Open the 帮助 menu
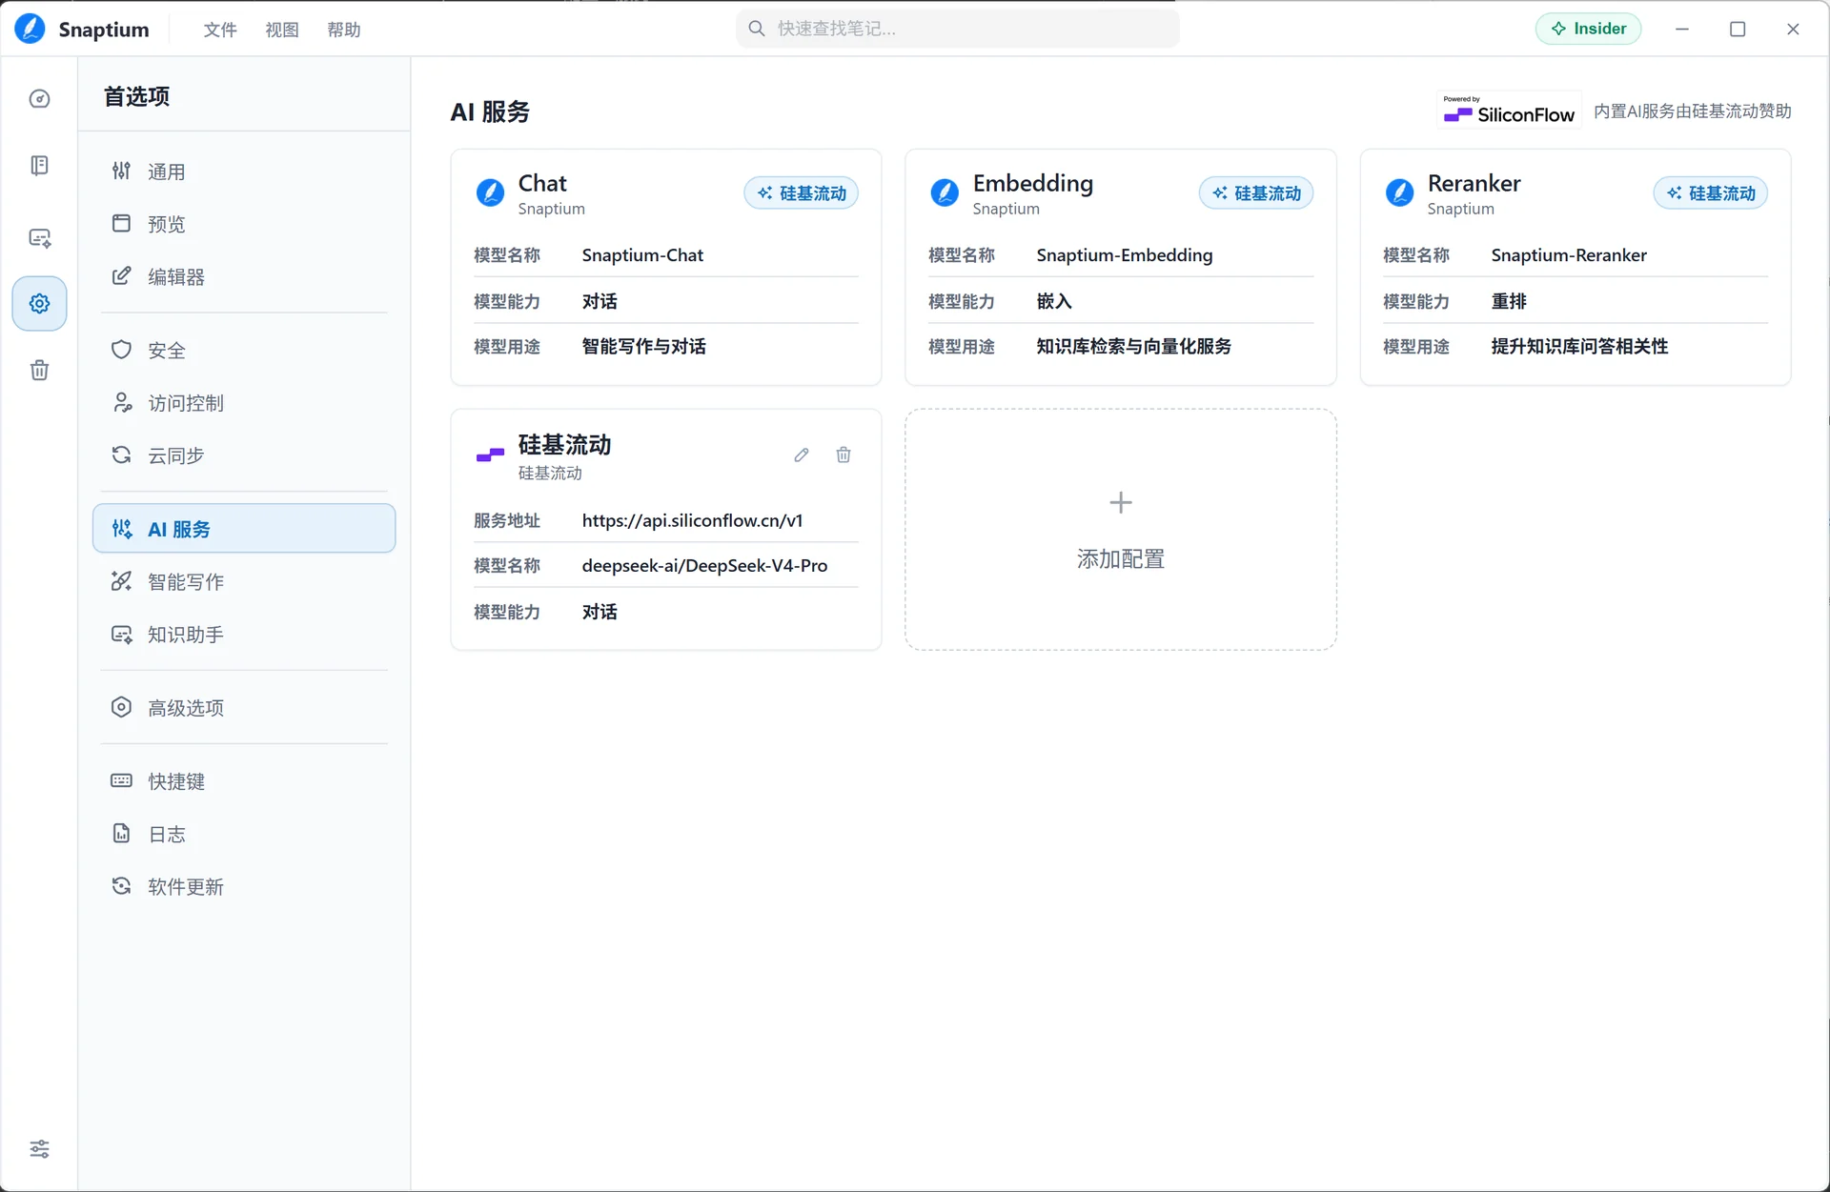The image size is (1830, 1192). click(x=344, y=30)
